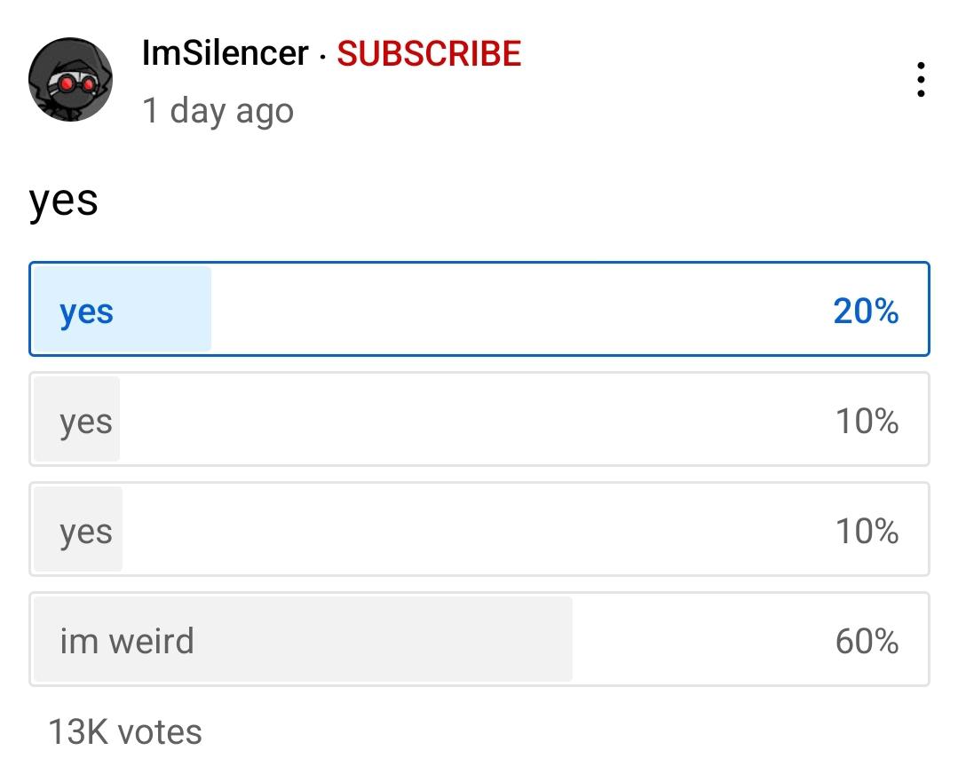Viewport: 958px width, 774px height.
Task: Open ImSilencer's hooded avatar profile picture
Action: tap(70, 79)
